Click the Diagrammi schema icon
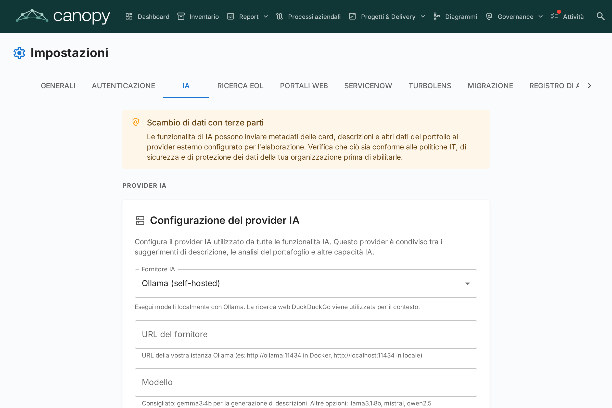This screenshot has width=612, height=408. 437,16
